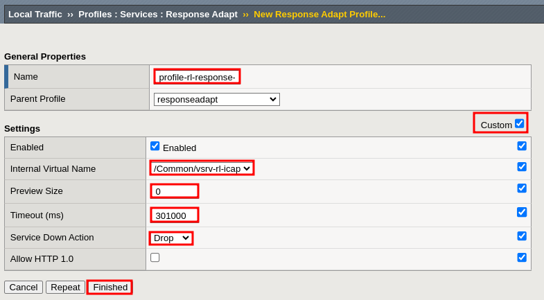The height and width of the screenshot is (300, 544).
Task: Click Finished to create the profile
Action: coord(110,287)
